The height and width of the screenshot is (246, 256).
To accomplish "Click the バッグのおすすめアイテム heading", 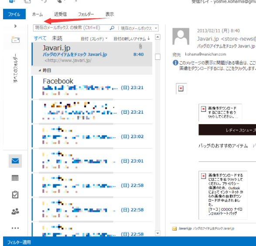I will coord(223,146).
